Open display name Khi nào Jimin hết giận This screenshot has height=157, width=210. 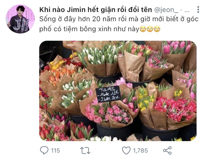tap(96, 10)
